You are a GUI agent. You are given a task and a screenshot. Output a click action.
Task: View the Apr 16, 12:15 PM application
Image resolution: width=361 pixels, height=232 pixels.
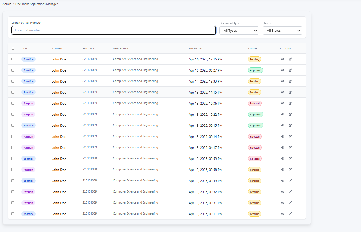(x=283, y=59)
